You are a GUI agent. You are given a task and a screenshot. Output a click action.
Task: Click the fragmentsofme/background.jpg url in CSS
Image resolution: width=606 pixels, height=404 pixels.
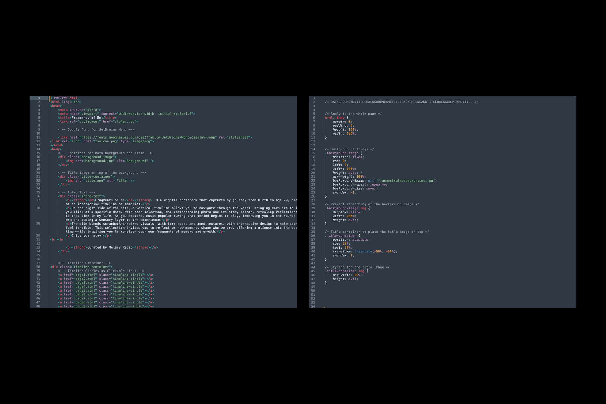pos(406,181)
